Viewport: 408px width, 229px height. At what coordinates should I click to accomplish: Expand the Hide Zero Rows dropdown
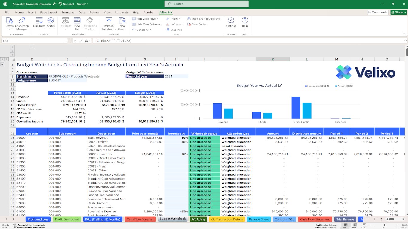tap(158, 19)
